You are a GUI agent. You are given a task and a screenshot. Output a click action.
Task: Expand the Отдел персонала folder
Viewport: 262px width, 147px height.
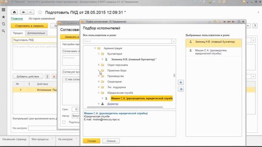pos(99,65)
